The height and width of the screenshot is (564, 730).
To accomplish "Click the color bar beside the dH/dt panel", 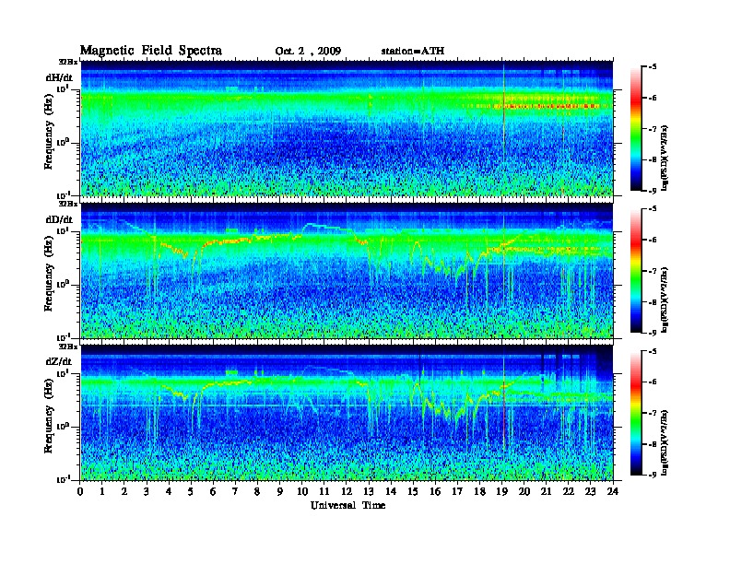I will coord(636,128).
